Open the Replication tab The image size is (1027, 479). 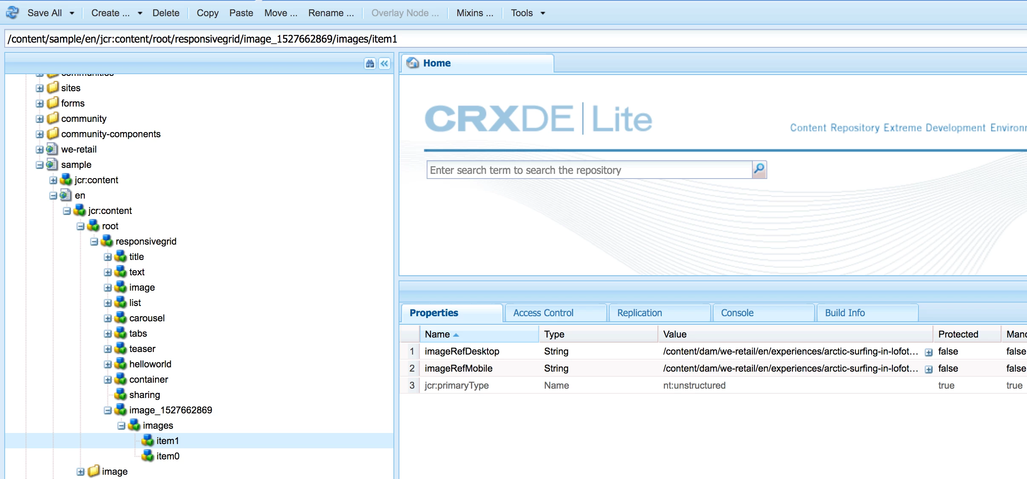click(x=639, y=313)
